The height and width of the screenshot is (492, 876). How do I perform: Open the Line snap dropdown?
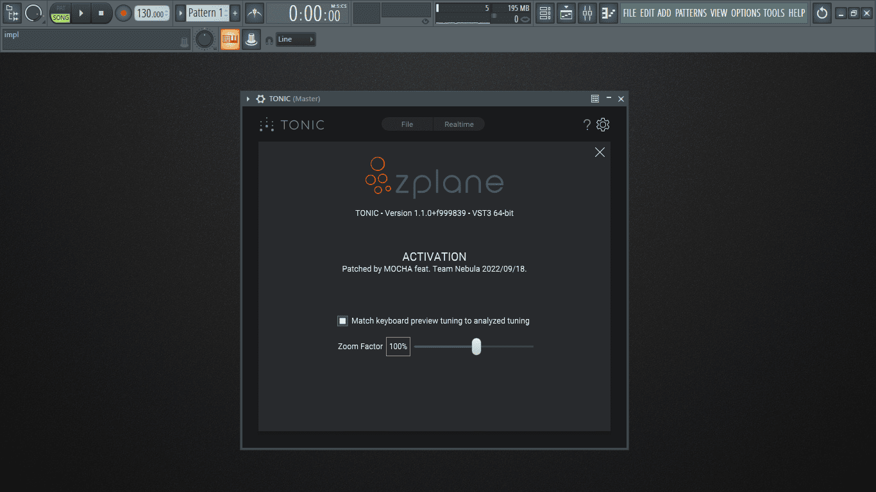tap(296, 40)
